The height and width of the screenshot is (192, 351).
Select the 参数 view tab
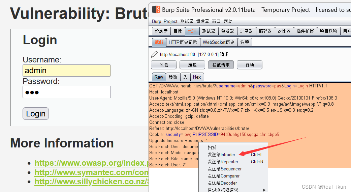coord(173,77)
